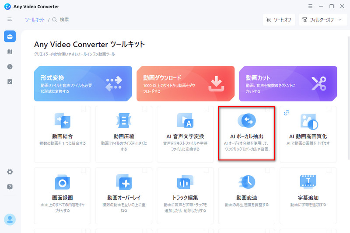Image resolution: width=350 pixels, height=233 pixels.
Task: Toggle the ソート:オフ sort button
Action: (x=279, y=20)
